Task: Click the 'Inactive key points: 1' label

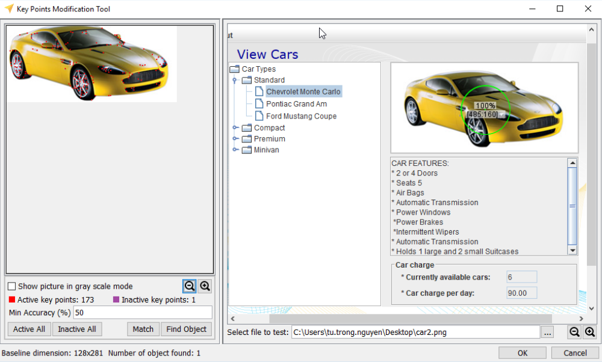Action: pyautogui.click(x=158, y=300)
